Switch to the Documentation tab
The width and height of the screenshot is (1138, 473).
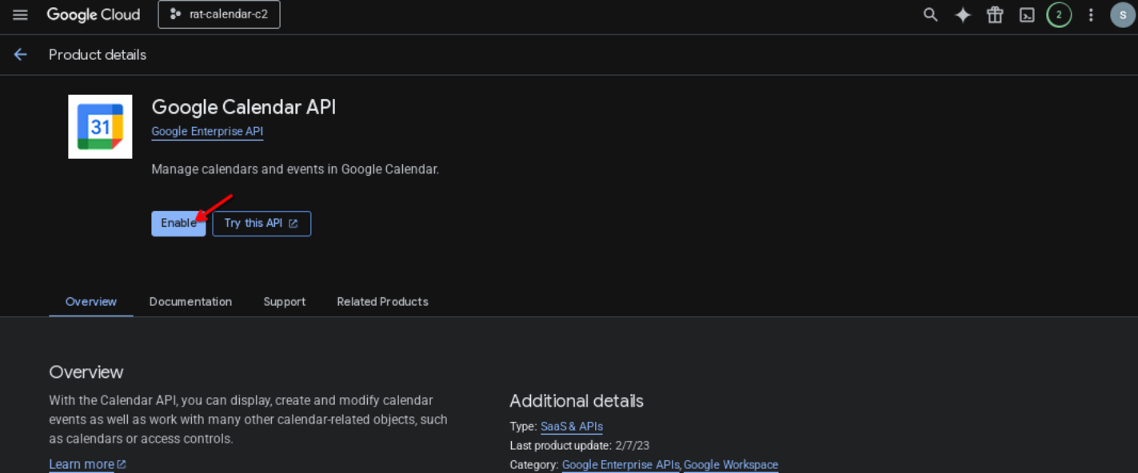click(190, 302)
